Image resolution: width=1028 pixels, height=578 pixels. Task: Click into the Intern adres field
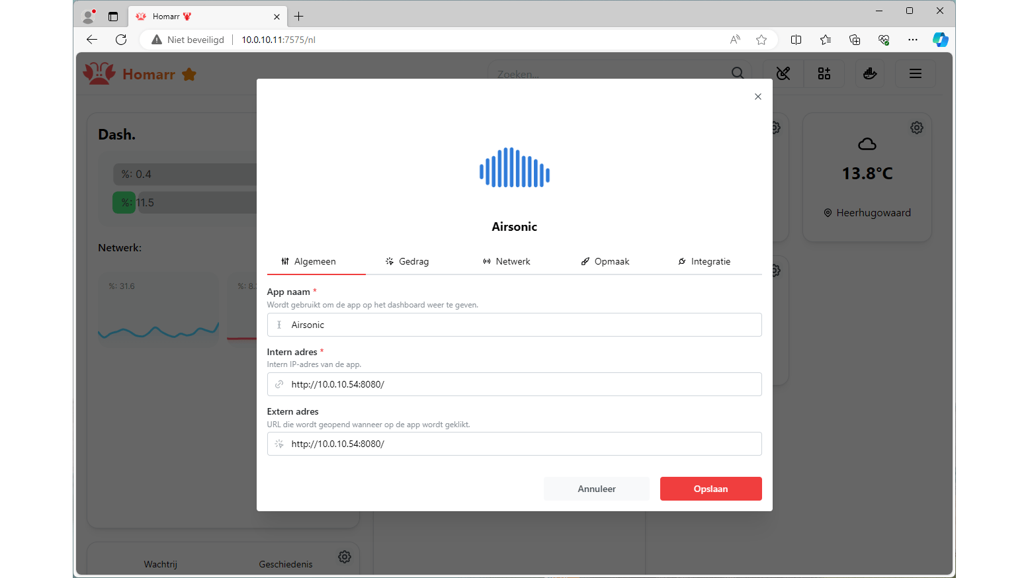click(515, 384)
